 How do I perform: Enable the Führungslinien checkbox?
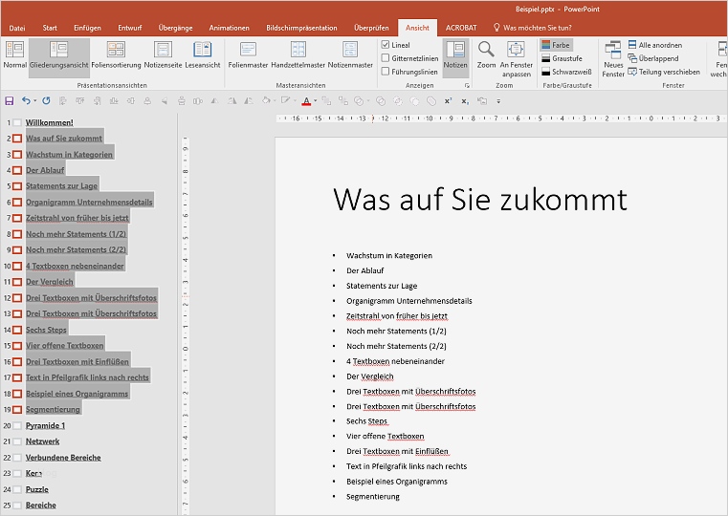386,72
